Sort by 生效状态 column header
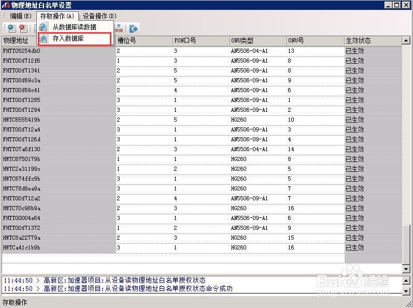The image size is (413, 308). [x=373, y=40]
